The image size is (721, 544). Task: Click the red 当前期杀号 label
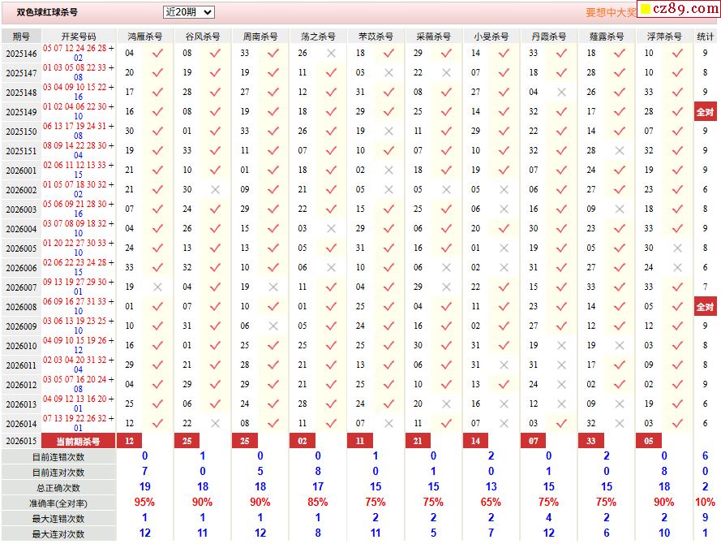point(78,441)
